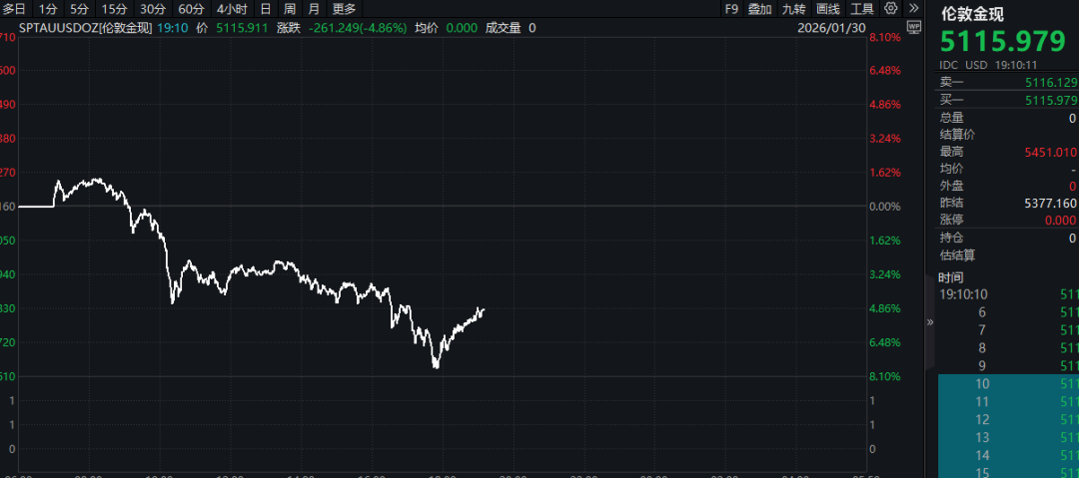1079x478 pixels.
Task: Show the 多日 multi-day view
Action: pos(15,9)
